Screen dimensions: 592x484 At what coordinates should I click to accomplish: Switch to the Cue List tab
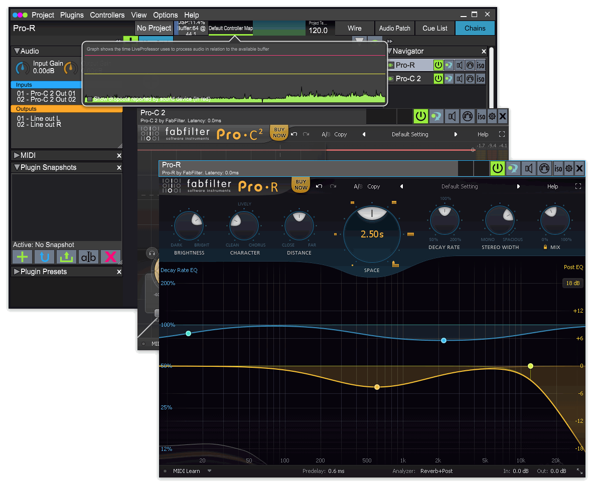(x=435, y=29)
